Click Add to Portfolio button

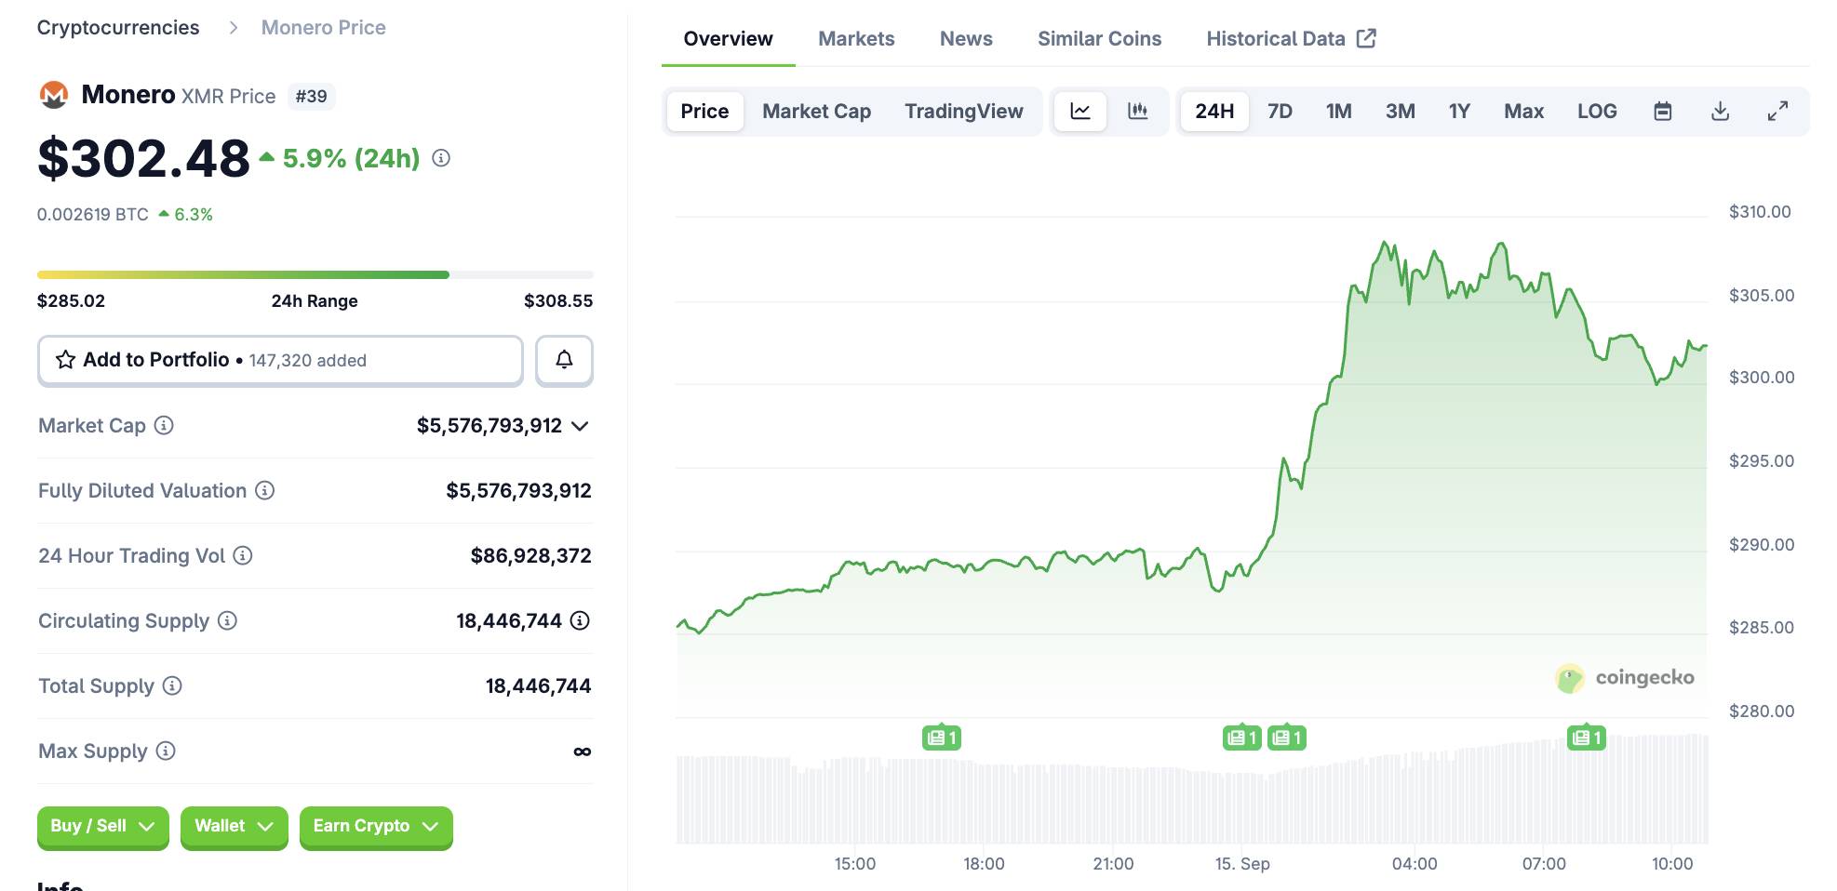click(280, 360)
